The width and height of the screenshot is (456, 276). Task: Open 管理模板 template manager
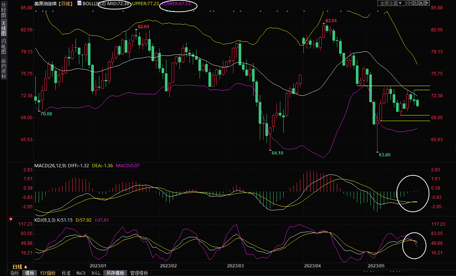[139, 273]
